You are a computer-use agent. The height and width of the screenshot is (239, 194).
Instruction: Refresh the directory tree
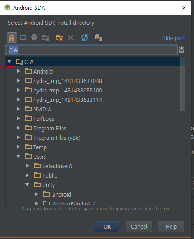pos(85,37)
